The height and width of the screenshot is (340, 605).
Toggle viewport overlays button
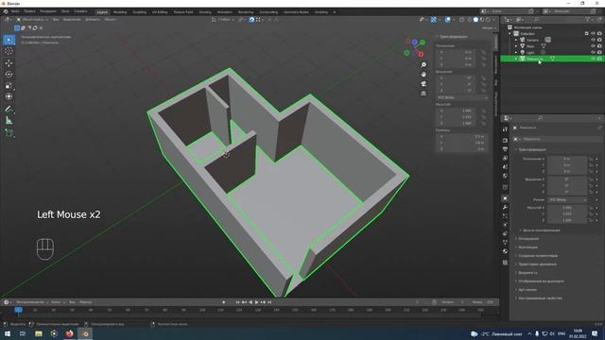447,19
